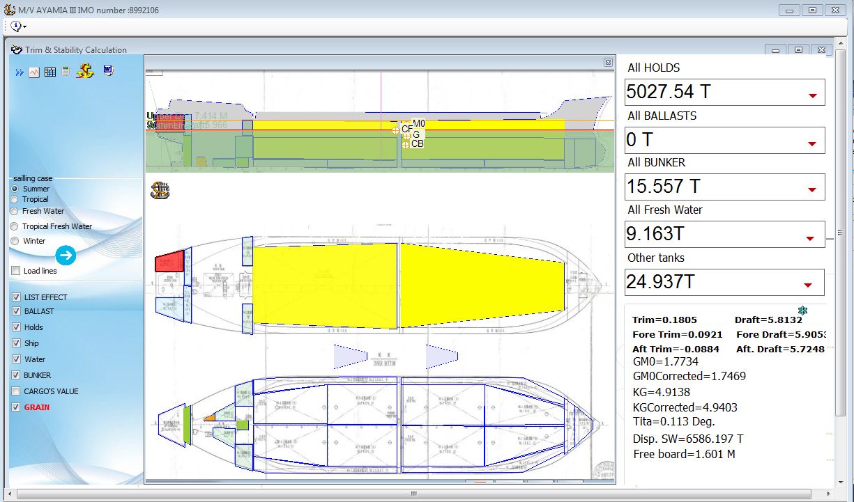The height and width of the screenshot is (502, 854).
Task: Click the blue double-chevron toolbar icon
Action: click(x=20, y=72)
